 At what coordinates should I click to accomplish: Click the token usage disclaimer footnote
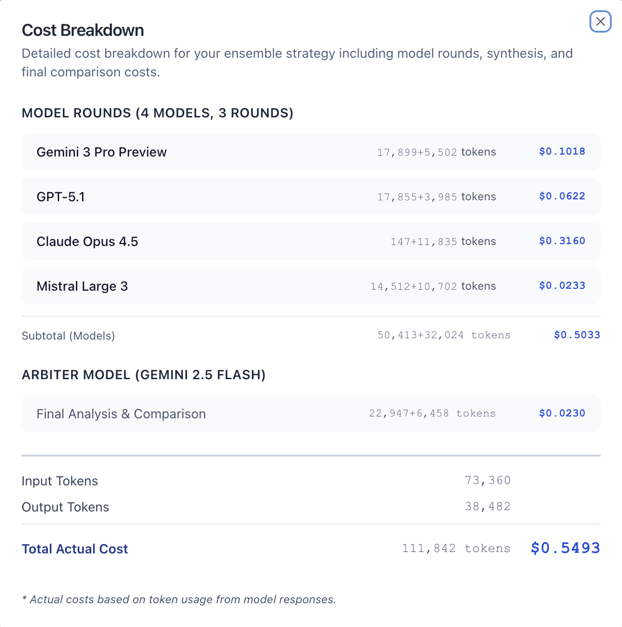tap(179, 600)
